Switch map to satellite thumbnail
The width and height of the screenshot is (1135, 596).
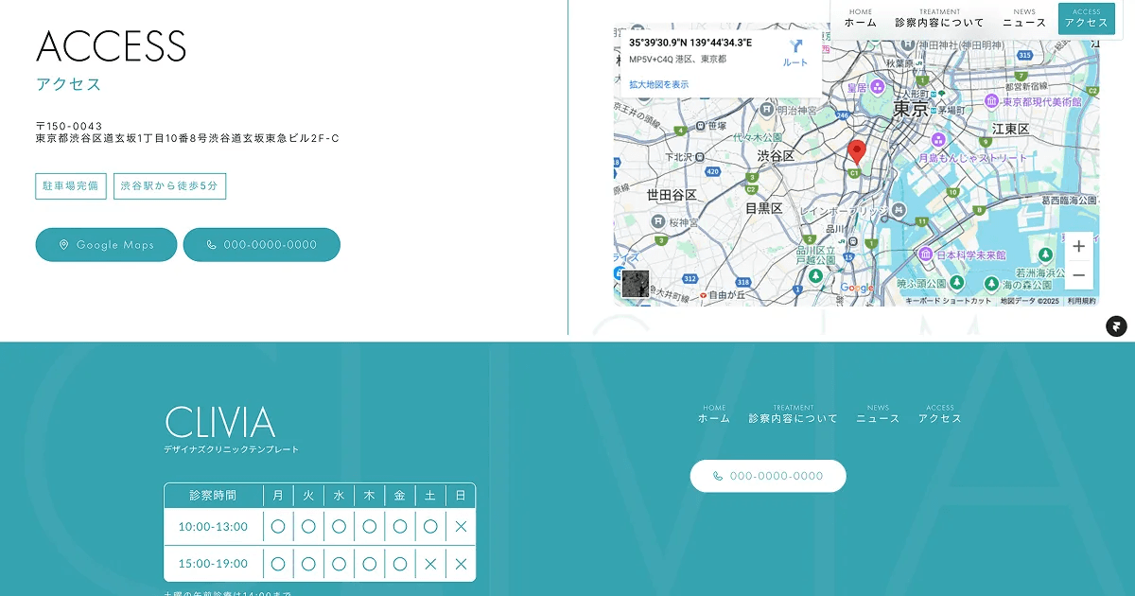click(636, 284)
